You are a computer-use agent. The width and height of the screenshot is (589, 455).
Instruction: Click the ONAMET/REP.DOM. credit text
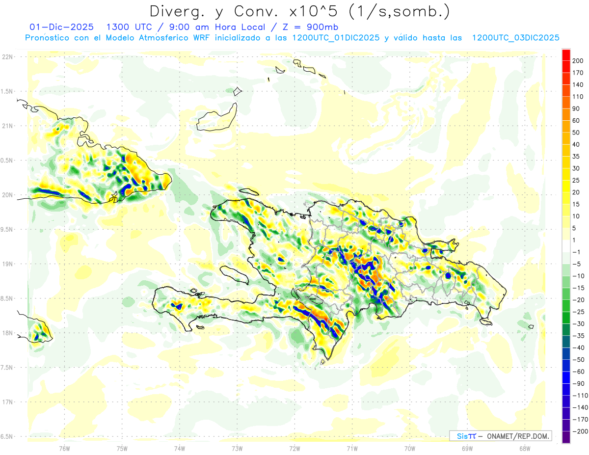516,436
